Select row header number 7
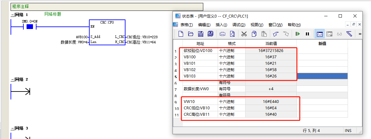Viewport: 371px width, 139px height. click(x=175, y=90)
